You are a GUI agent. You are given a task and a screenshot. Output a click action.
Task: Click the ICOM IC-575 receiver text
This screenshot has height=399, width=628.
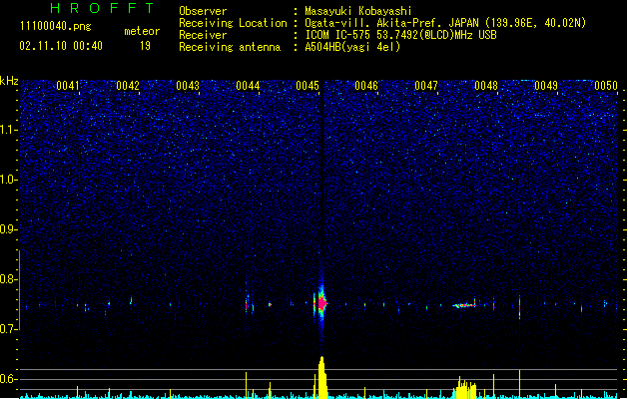400,35
